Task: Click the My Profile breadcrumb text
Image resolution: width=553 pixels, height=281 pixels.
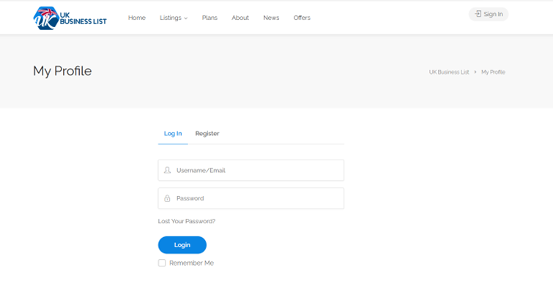Action: (x=493, y=72)
